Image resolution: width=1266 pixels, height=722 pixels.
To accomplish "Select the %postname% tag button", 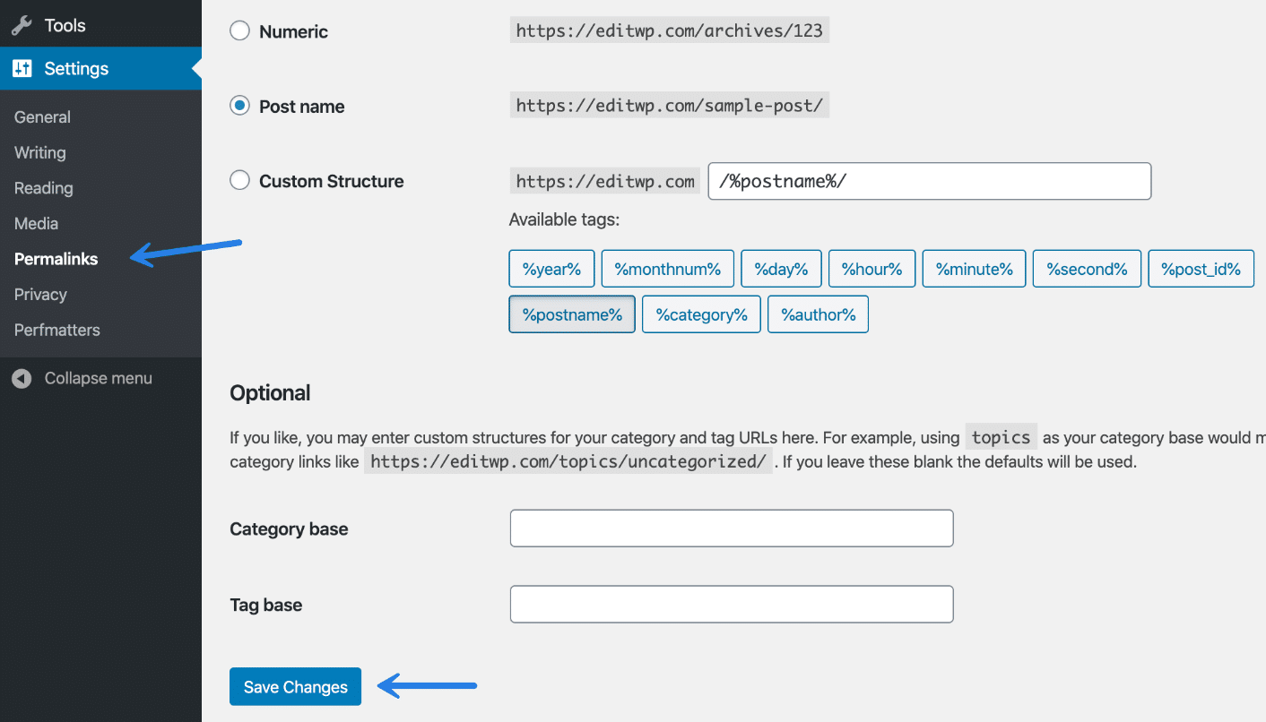I will (572, 314).
